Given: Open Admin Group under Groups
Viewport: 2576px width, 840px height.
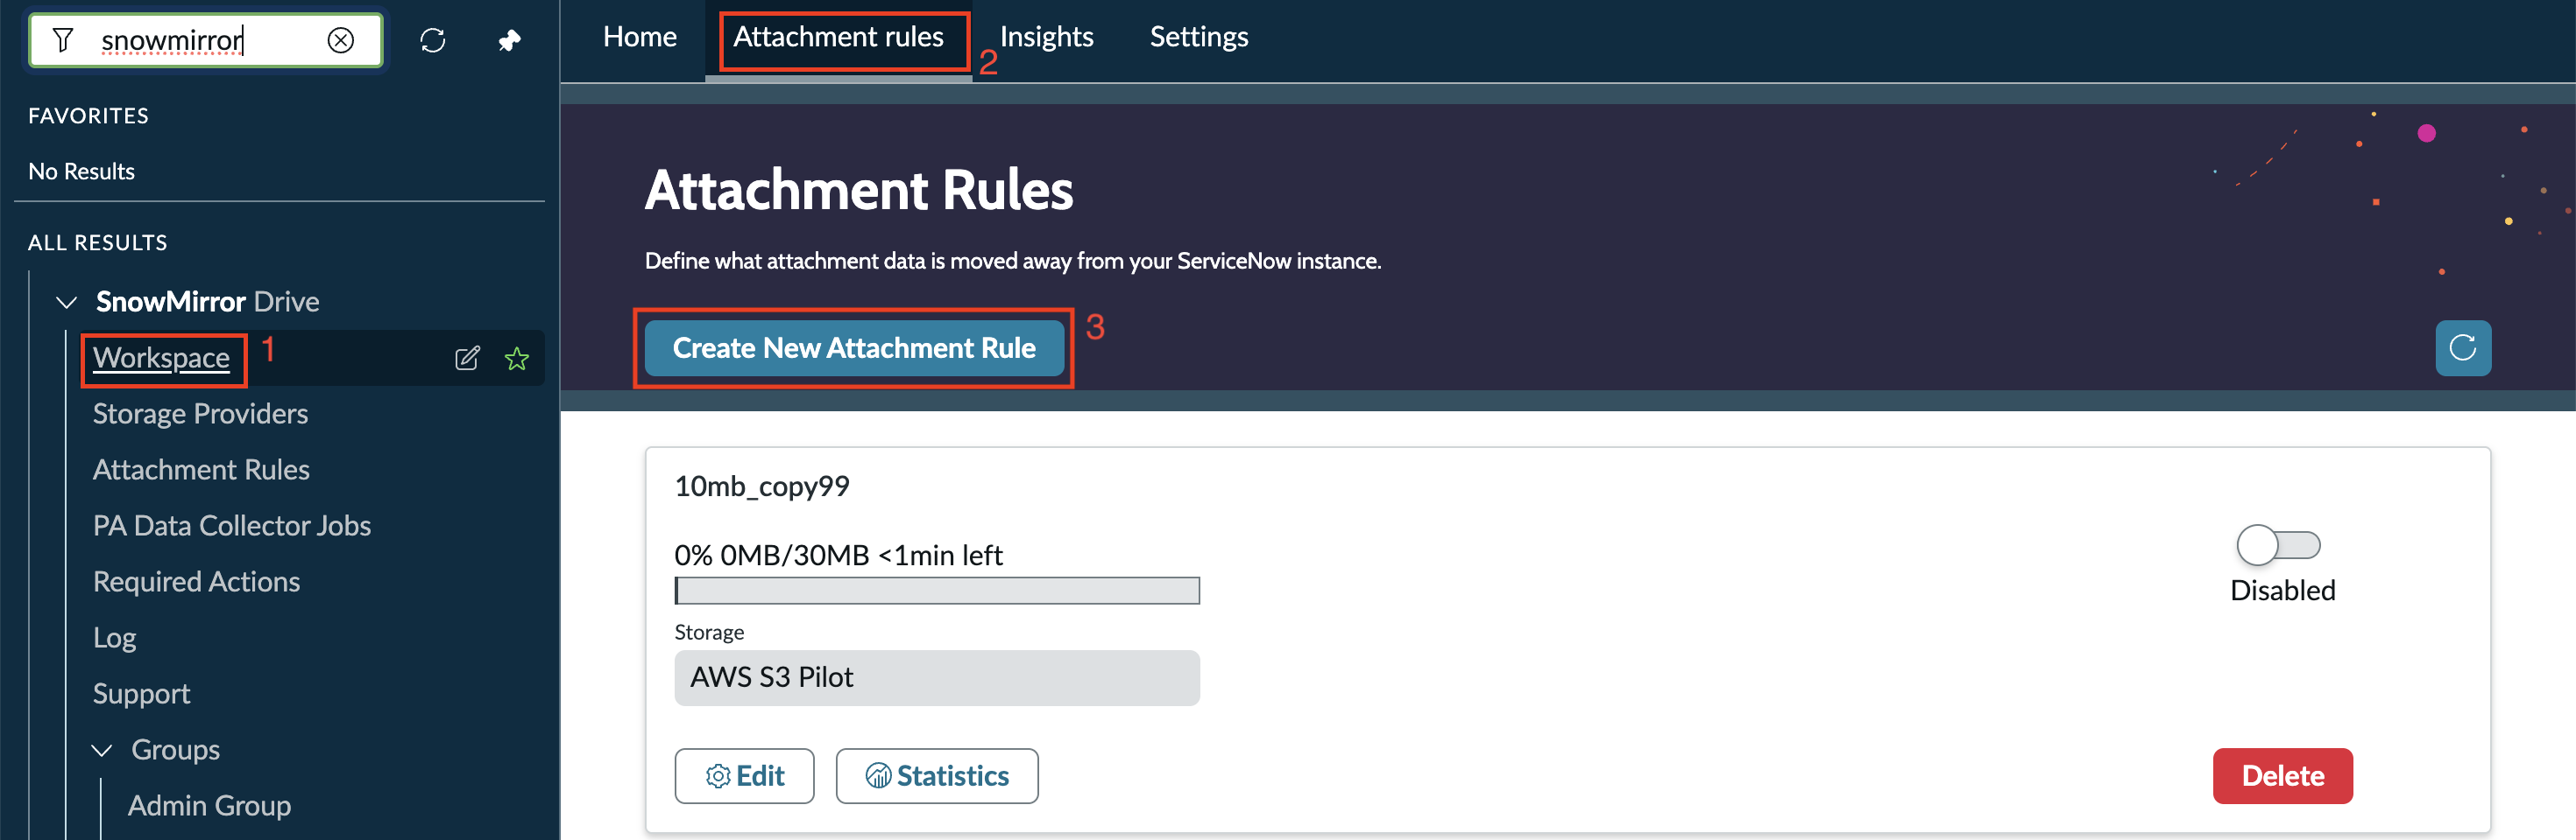Looking at the screenshot, I should [209, 805].
